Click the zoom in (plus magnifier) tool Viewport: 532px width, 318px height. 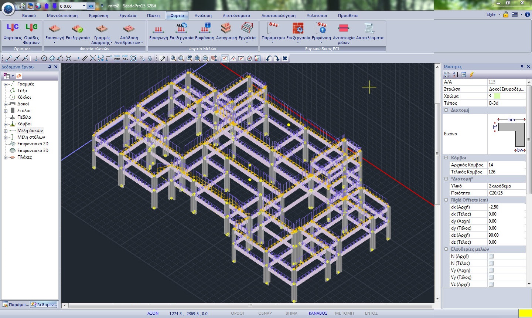click(x=198, y=58)
